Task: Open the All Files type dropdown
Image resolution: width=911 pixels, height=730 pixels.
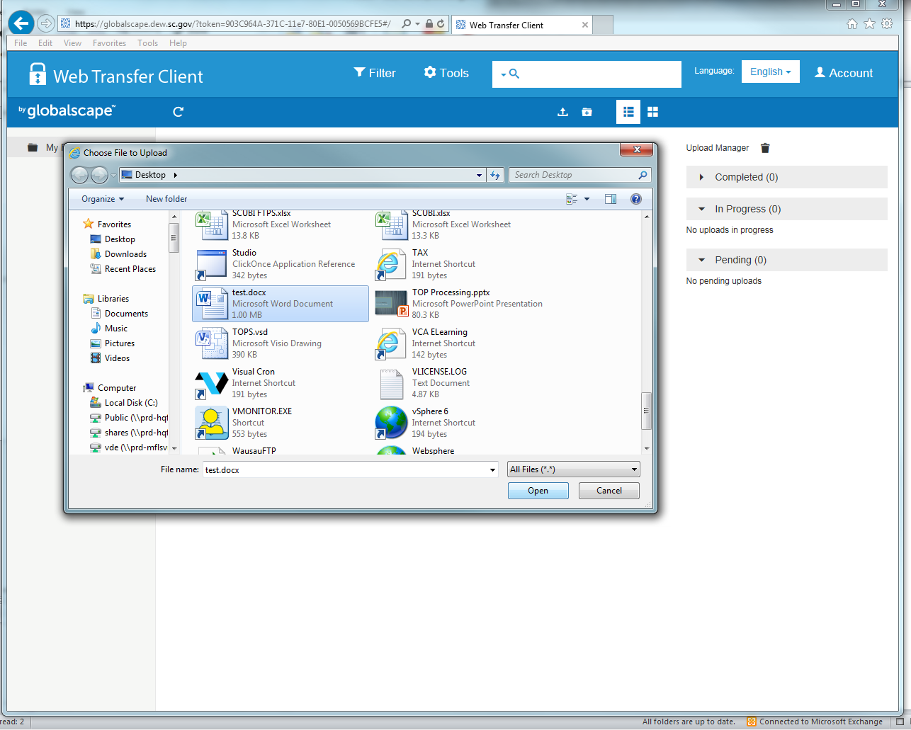Action: pos(573,469)
